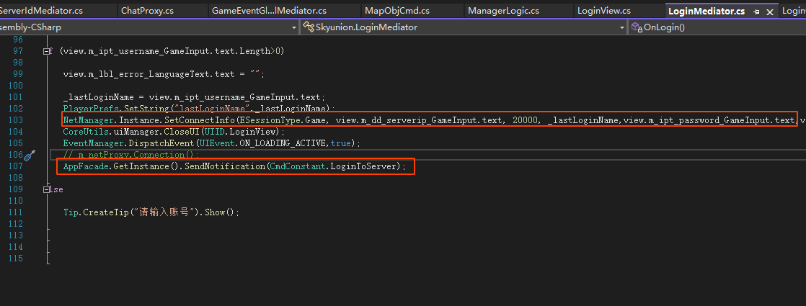This screenshot has height=306, width=806.
Task: Click the pin icon on the LoginMediator.cs tab
Action: point(757,12)
